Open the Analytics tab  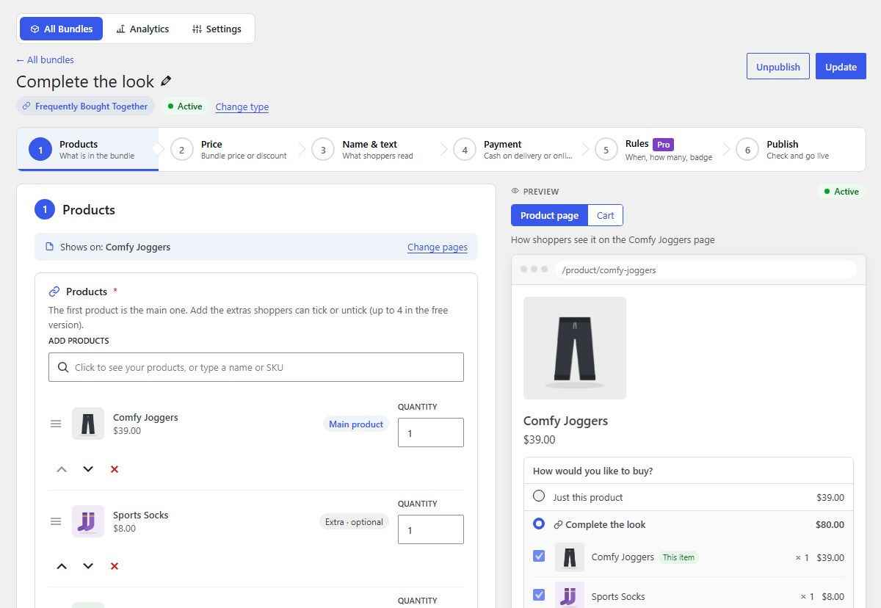coord(142,29)
